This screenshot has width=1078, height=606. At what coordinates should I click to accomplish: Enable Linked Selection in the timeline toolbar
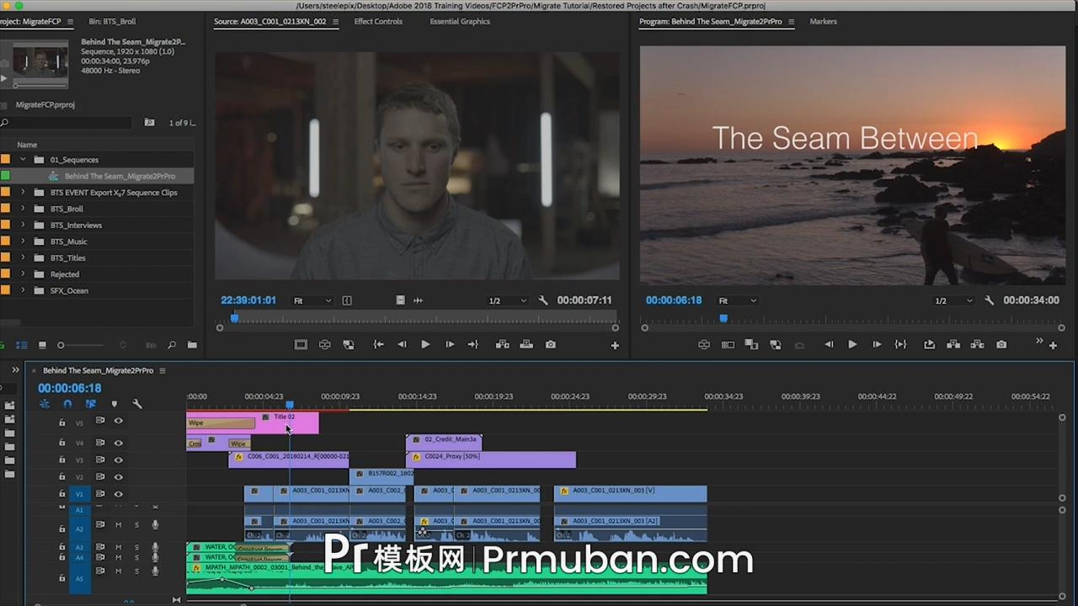pos(91,404)
